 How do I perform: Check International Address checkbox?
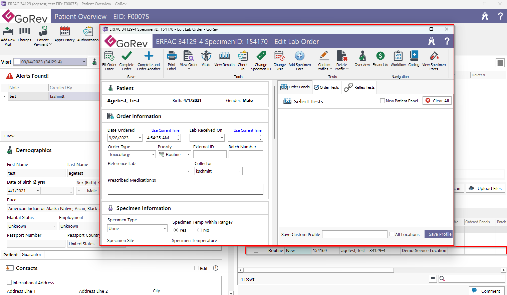pyautogui.click(x=9, y=282)
